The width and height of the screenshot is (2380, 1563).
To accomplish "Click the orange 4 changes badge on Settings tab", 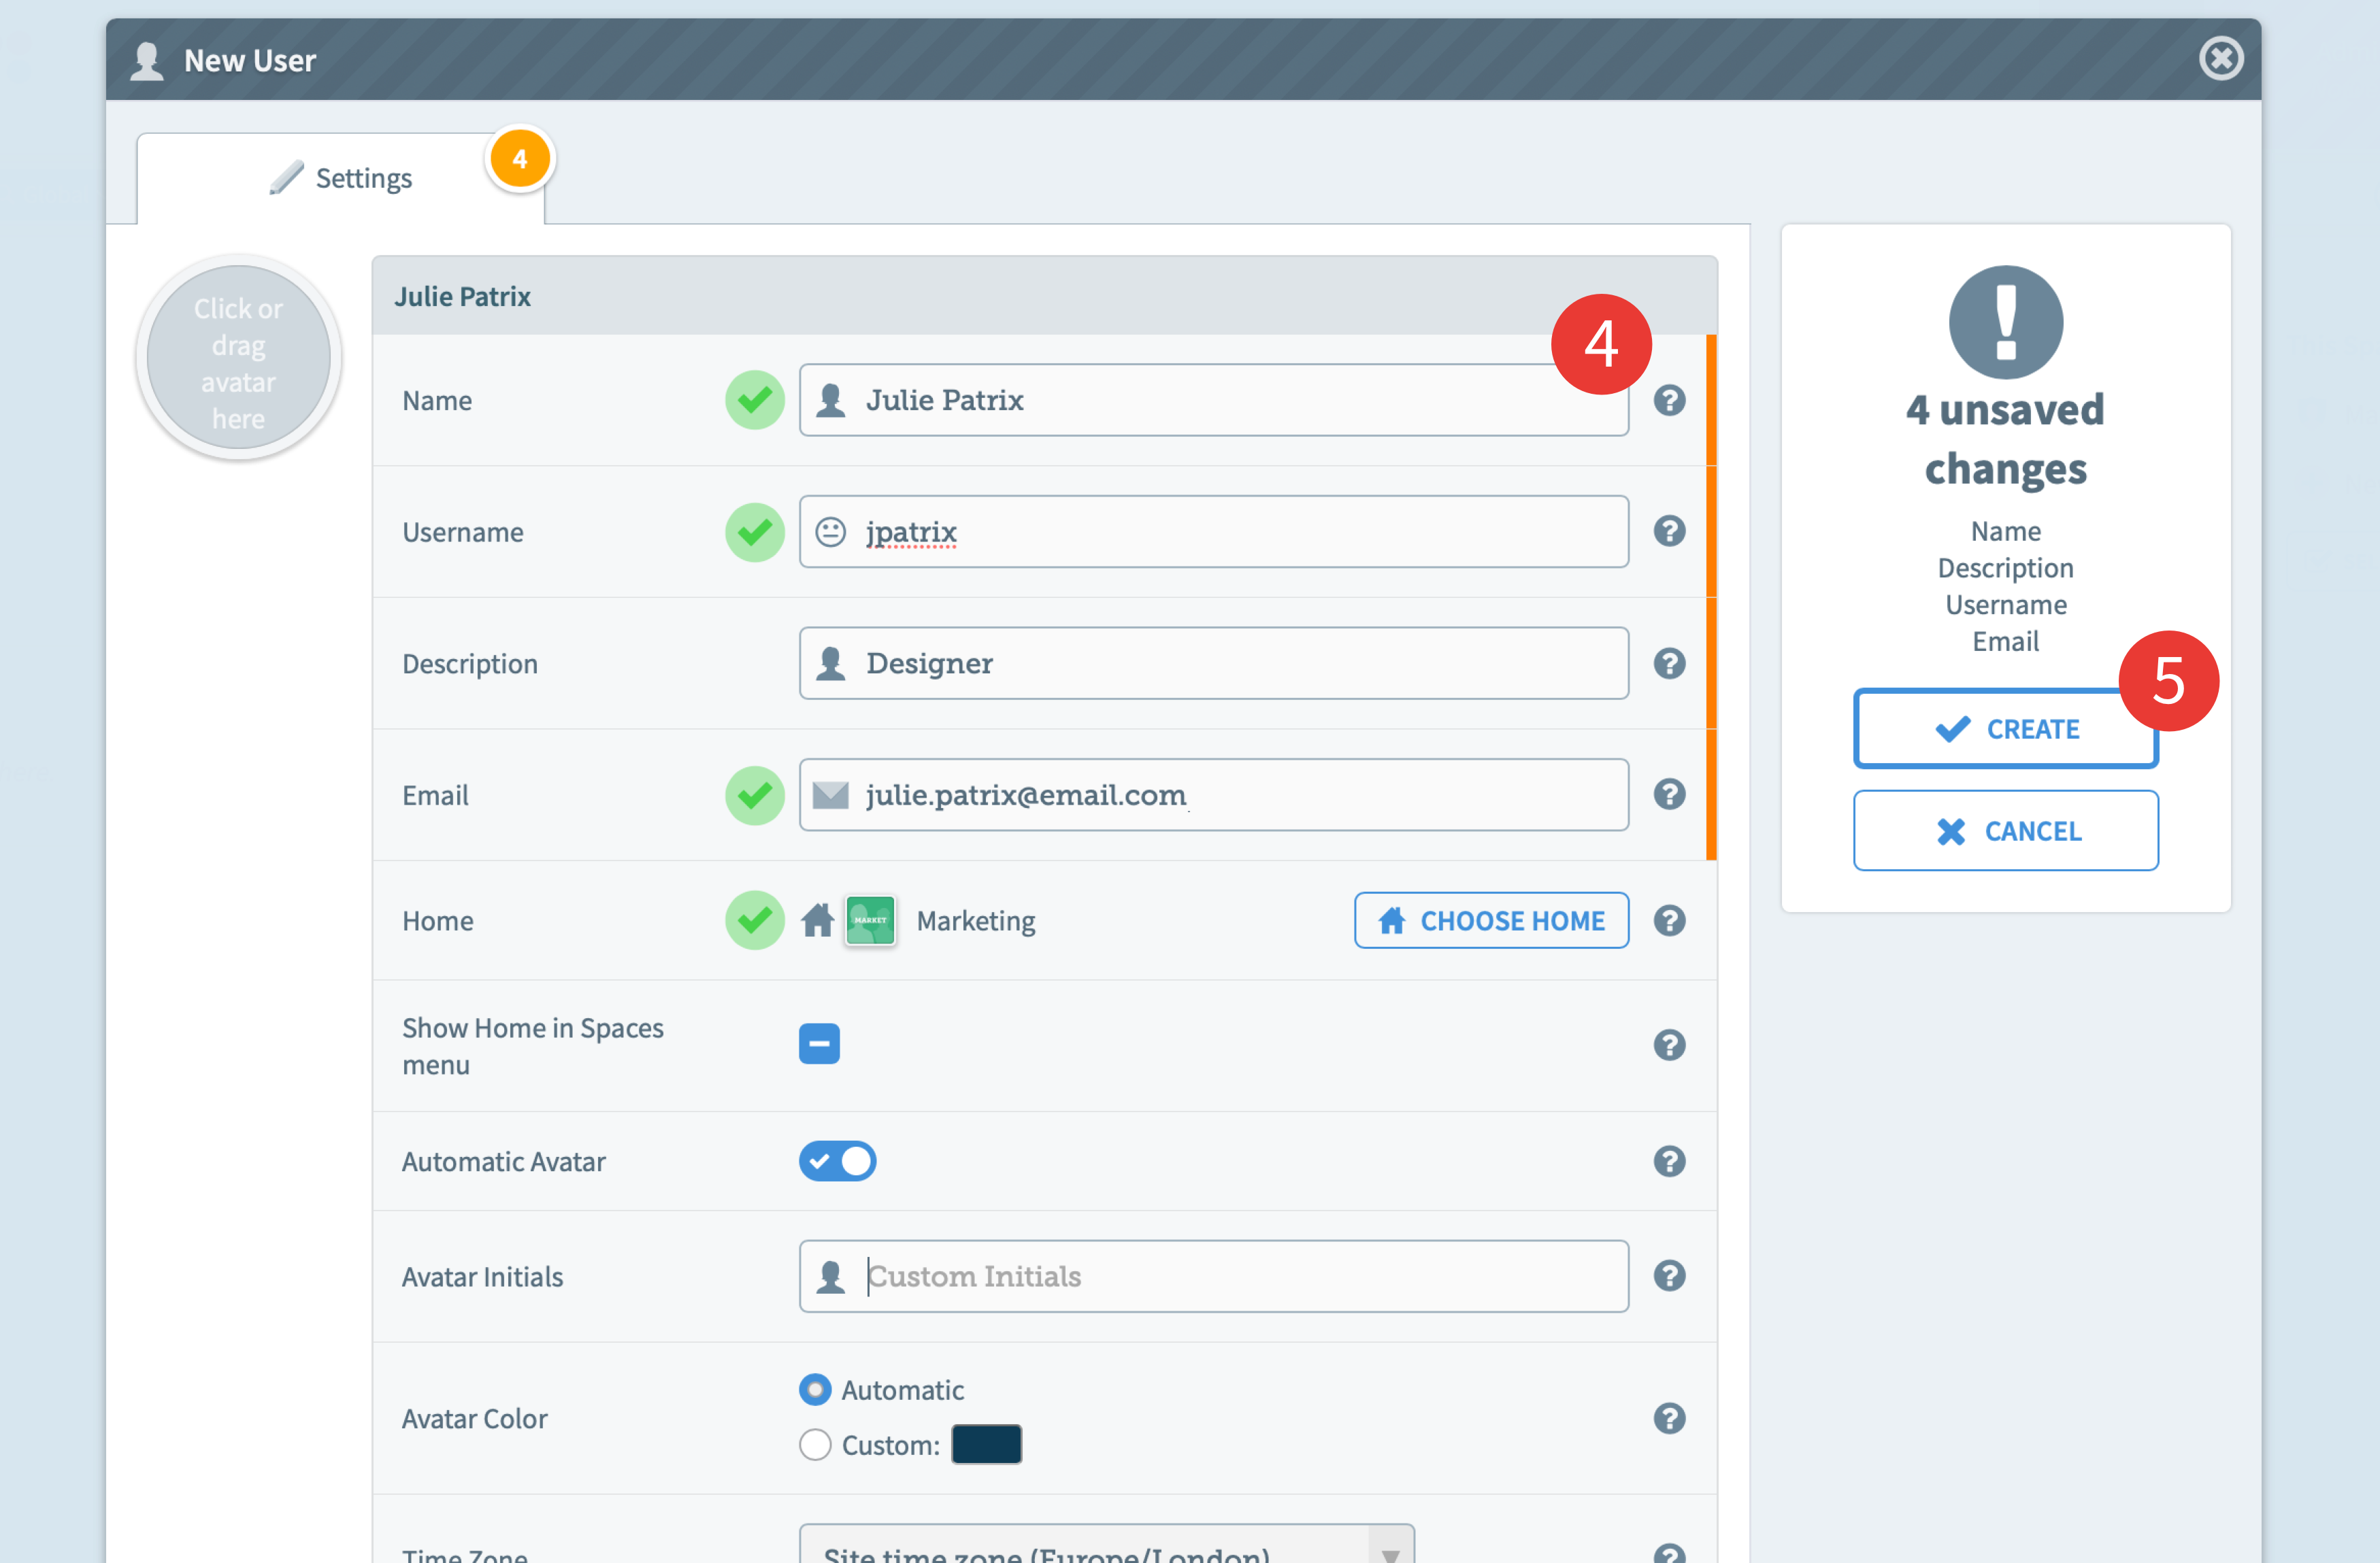I will pyautogui.click(x=519, y=159).
